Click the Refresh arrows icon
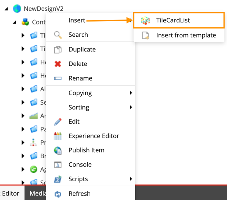 click(58, 194)
